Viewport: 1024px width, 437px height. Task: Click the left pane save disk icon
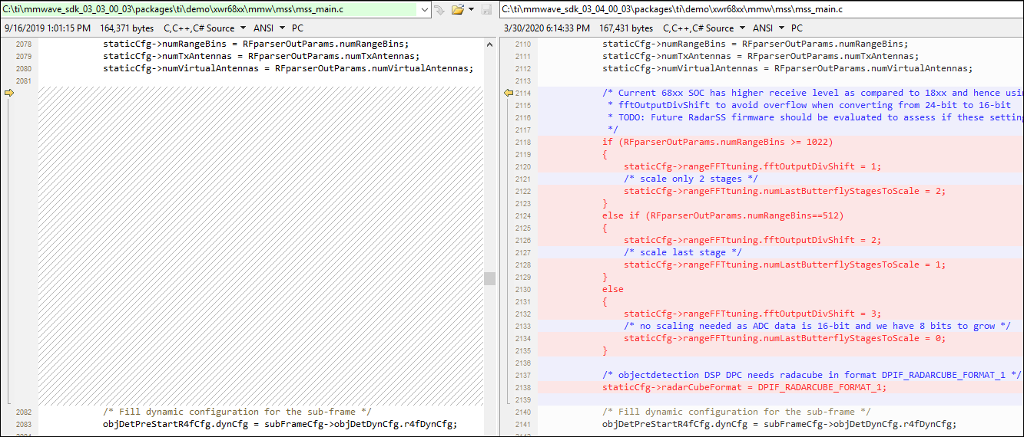486,10
